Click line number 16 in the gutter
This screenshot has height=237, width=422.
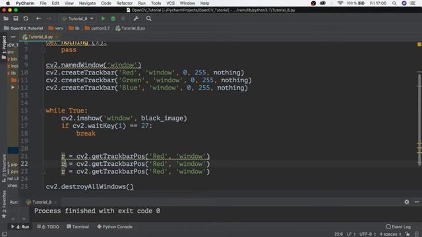(24, 118)
